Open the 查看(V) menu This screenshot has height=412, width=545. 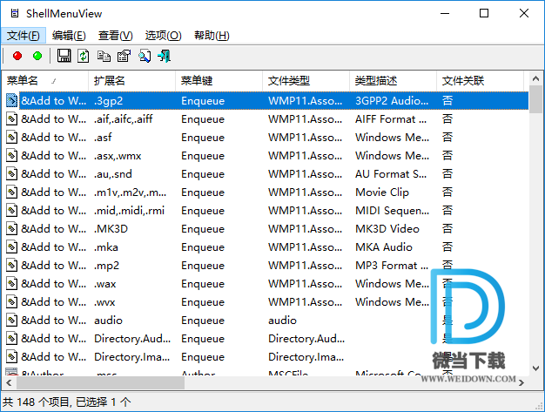tap(116, 36)
